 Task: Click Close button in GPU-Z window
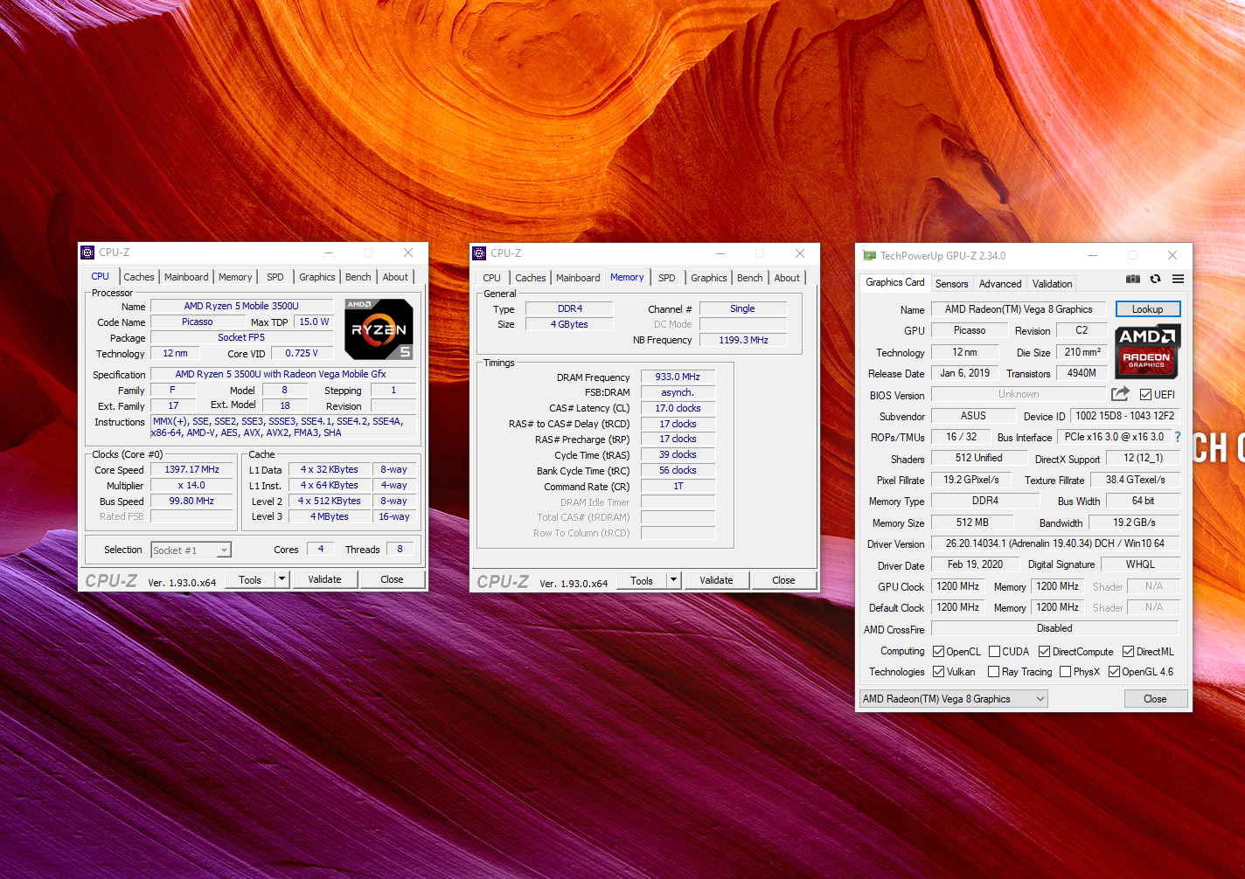pos(1155,699)
